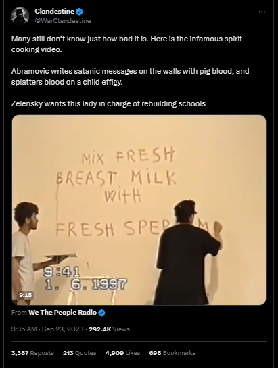Click the 9:35 AM Sep 23, 2023 timestamp
The height and width of the screenshot is (368, 278).
point(47,329)
